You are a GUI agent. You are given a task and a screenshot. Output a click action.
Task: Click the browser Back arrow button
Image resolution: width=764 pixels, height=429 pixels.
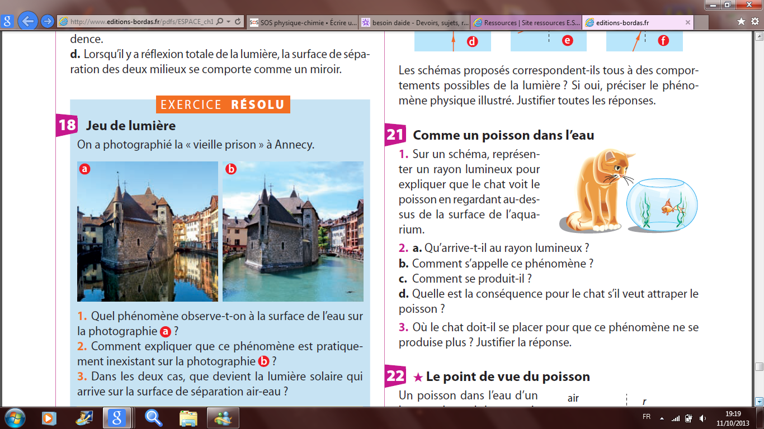[x=27, y=22]
